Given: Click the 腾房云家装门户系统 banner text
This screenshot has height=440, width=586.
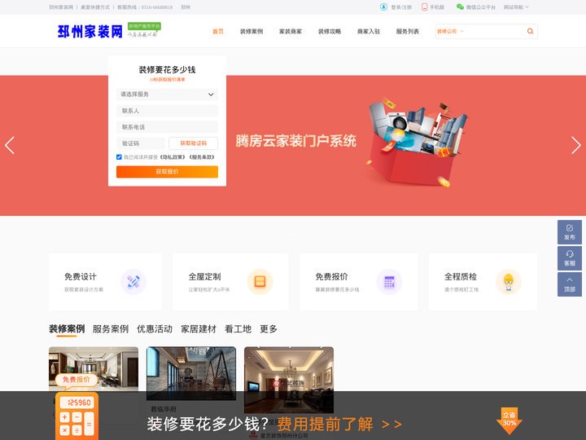Looking at the screenshot, I should pos(295,141).
